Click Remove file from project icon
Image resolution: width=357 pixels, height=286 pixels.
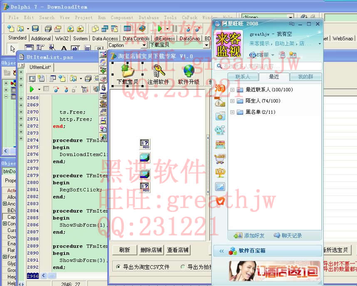point(80,29)
